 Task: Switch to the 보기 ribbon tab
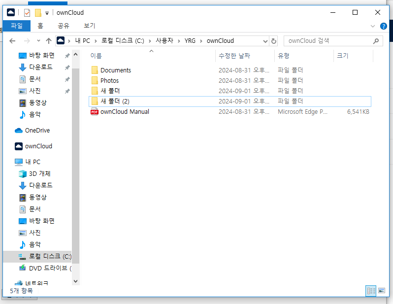coord(90,26)
